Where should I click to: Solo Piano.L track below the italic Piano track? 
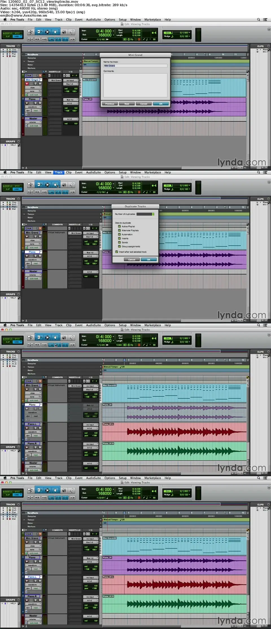click(x=36, y=428)
